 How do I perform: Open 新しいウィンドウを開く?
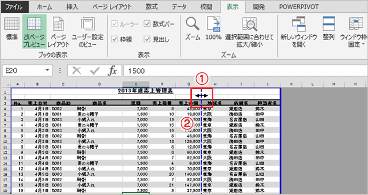299,32
